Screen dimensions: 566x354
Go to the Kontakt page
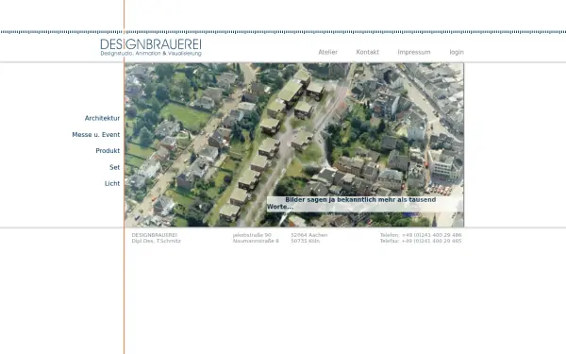tap(368, 52)
